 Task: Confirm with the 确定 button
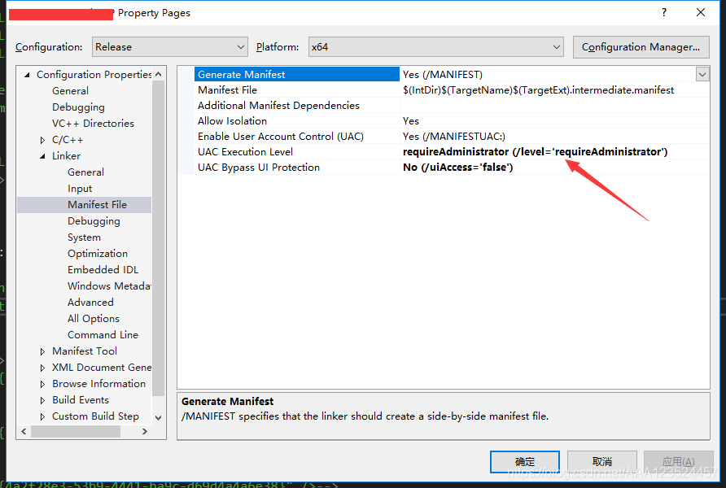[525, 462]
